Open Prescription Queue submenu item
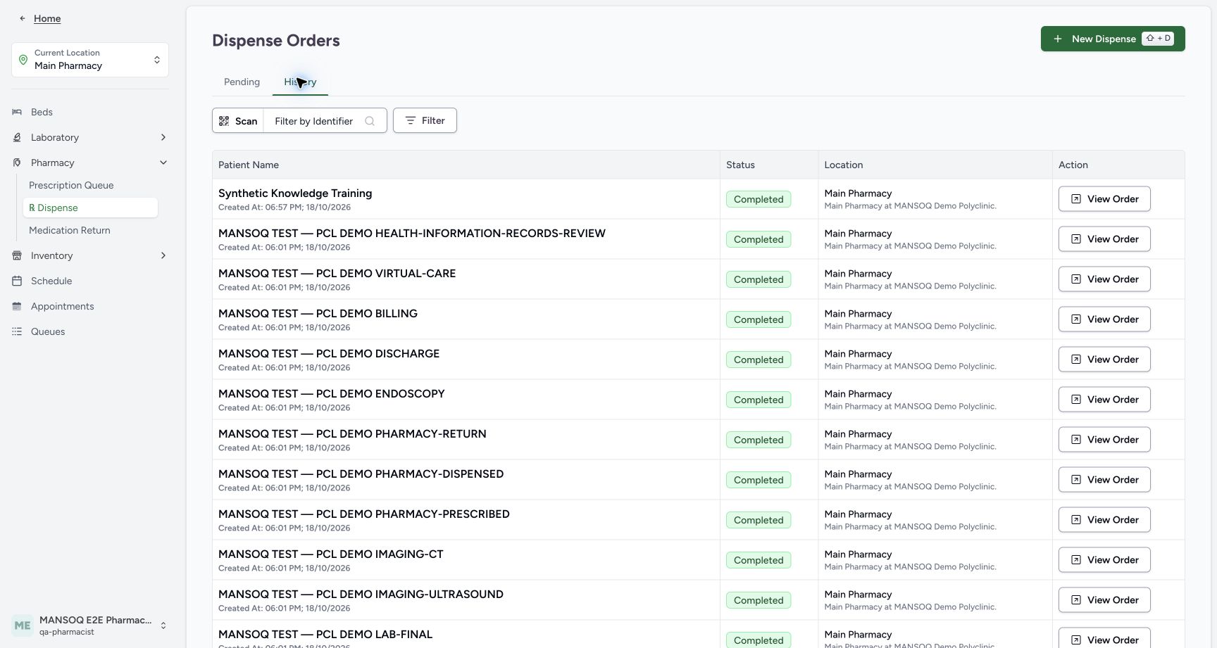This screenshot has height=648, width=1217. coord(71,185)
